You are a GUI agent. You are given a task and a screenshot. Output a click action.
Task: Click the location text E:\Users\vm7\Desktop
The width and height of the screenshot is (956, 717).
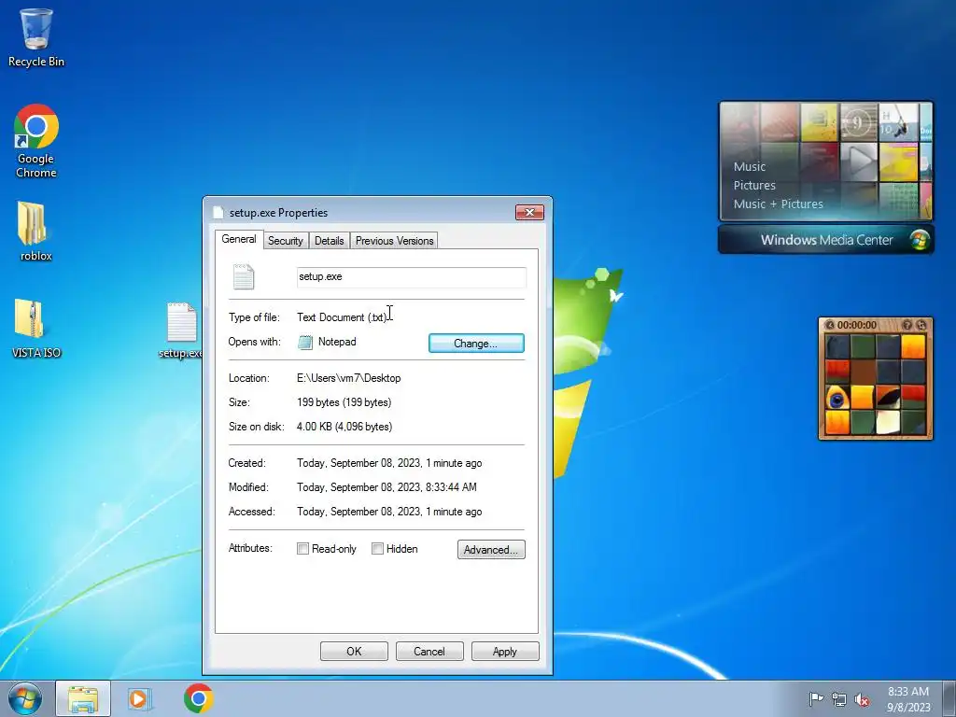pos(349,378)
